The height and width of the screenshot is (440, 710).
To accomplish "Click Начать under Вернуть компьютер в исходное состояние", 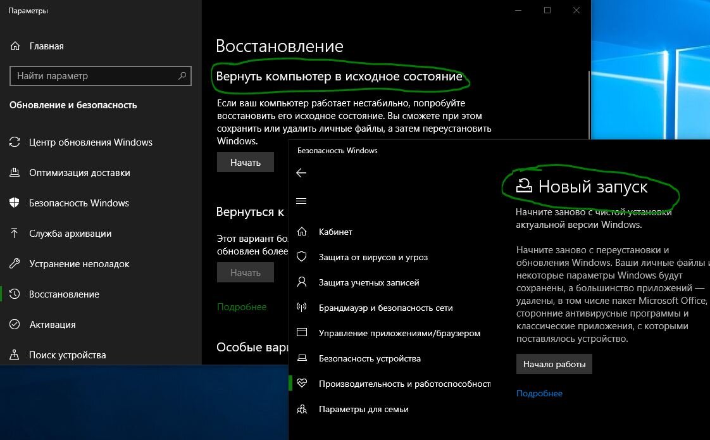I will pos(245,162).
